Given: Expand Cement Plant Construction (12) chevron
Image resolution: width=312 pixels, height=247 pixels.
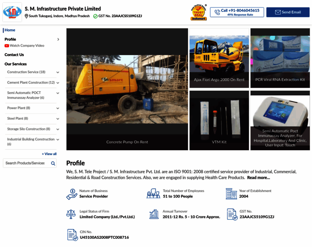Looking at the screenshot, I should pos(58,83).
